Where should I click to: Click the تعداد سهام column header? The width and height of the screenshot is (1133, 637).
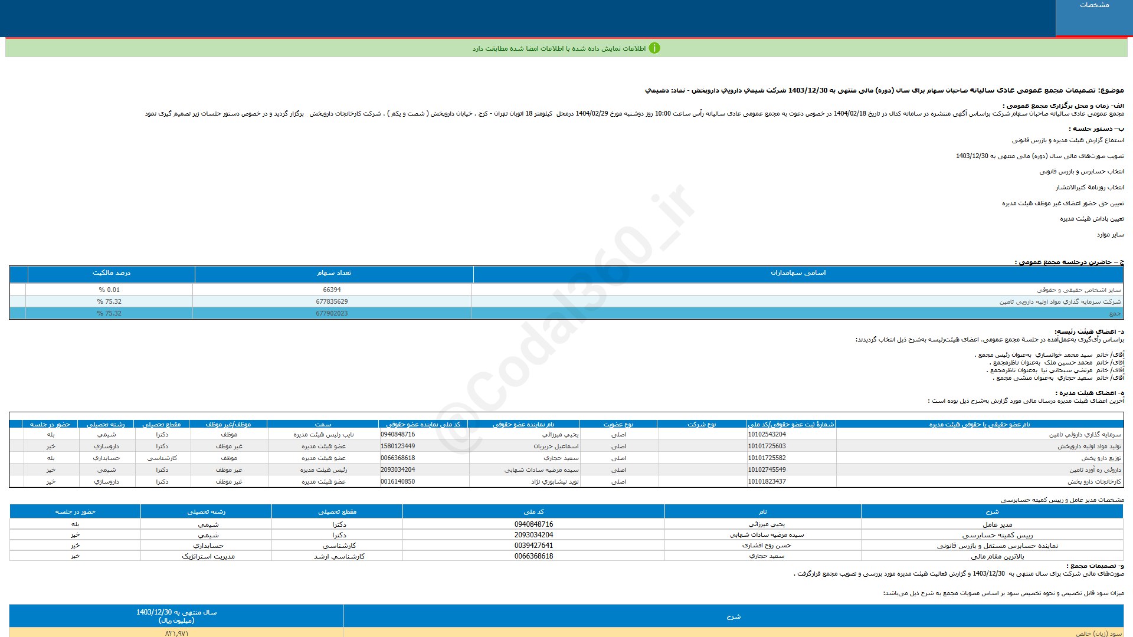pyautogui.click(x=333, y=273)
